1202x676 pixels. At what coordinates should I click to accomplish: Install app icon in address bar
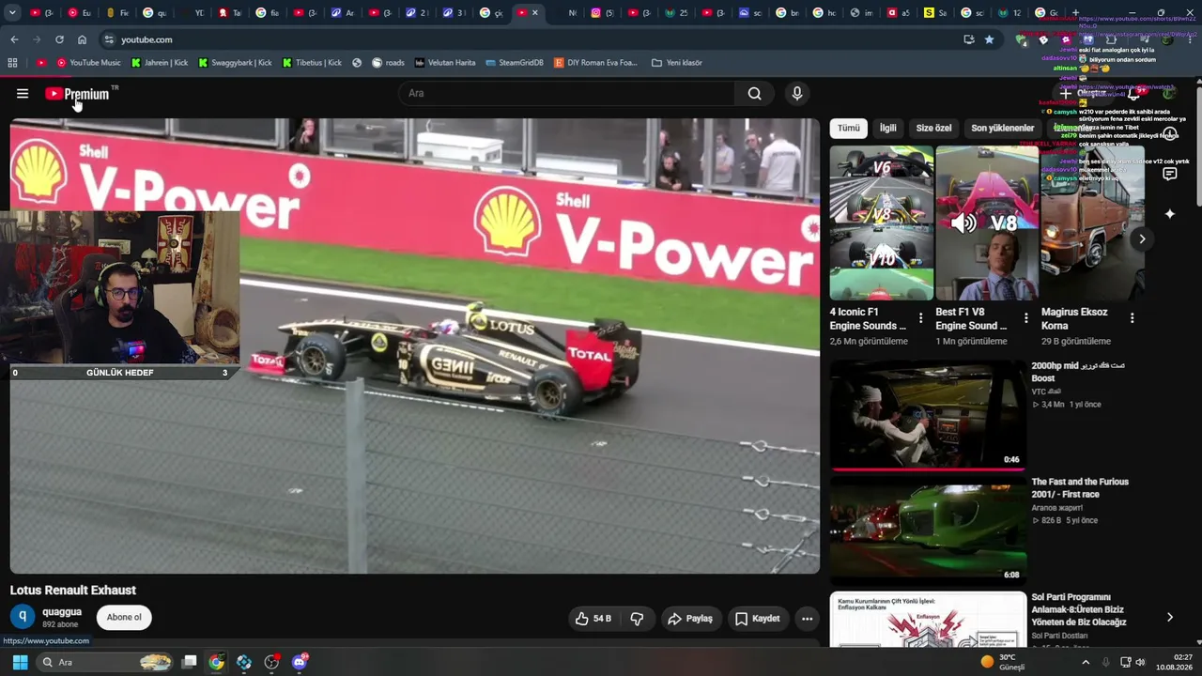pyautogui.click(x=969, y=39)
